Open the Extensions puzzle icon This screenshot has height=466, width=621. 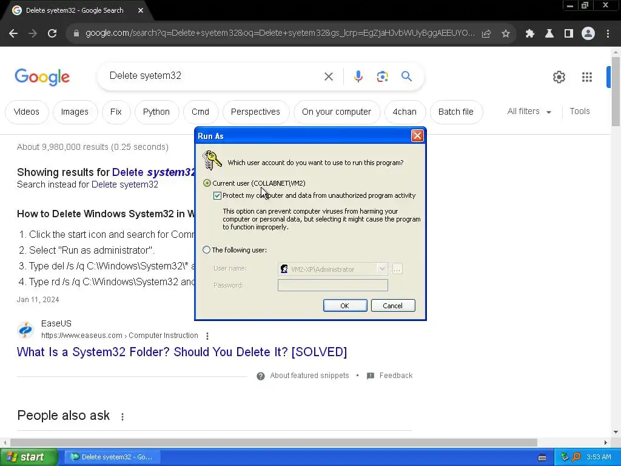[x=530, y=34]
